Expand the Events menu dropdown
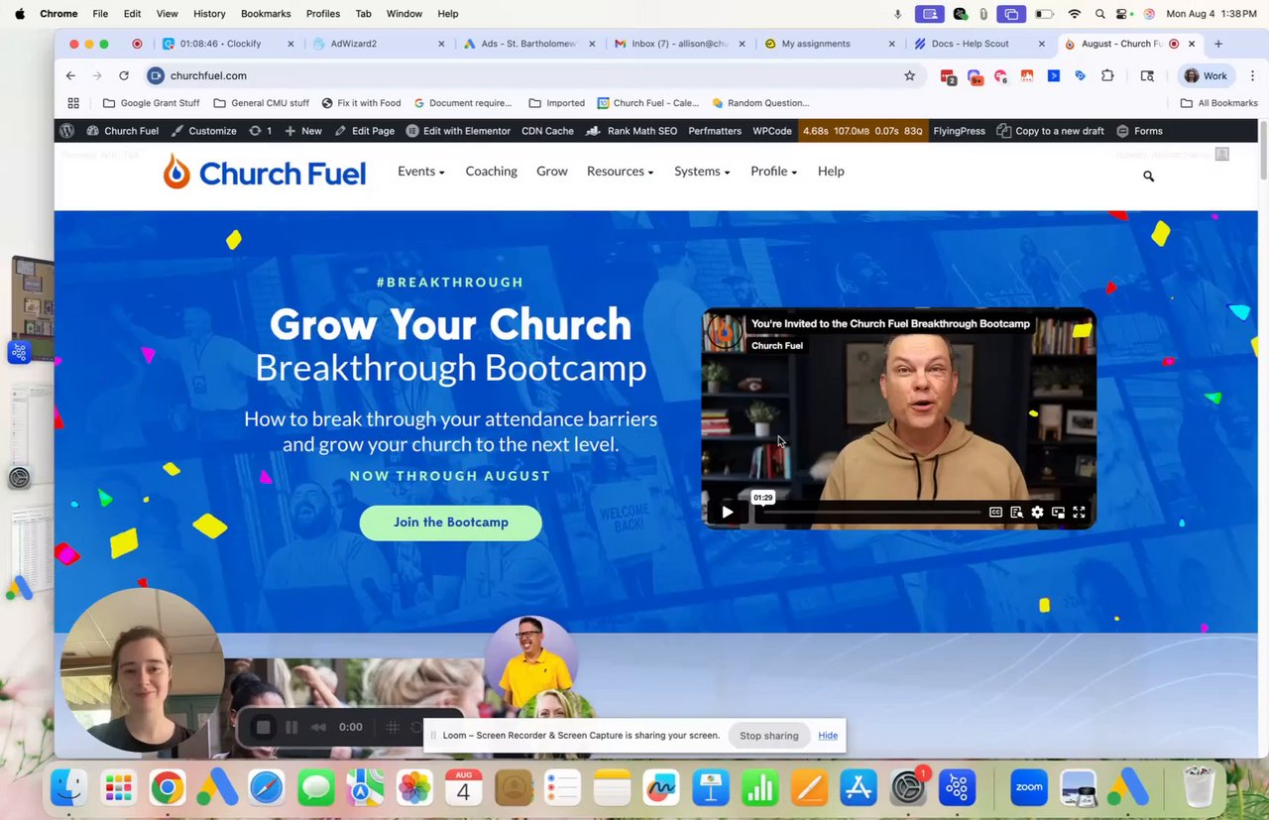The width and height of the screenshot is (1269, 820). (421, 172)
